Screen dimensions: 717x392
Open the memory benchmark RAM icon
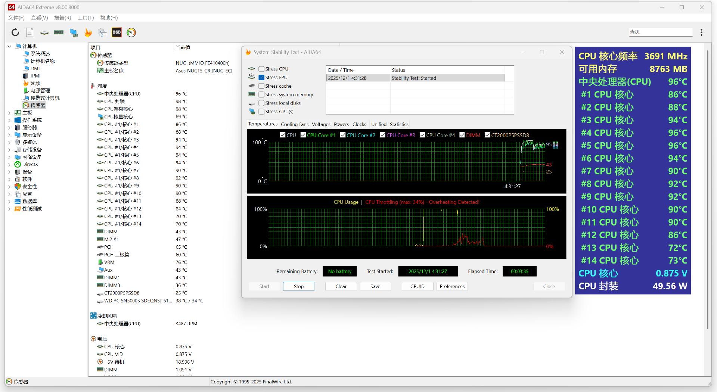point(59,32)
